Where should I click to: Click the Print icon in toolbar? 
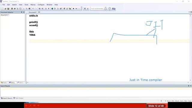point(15,9)
